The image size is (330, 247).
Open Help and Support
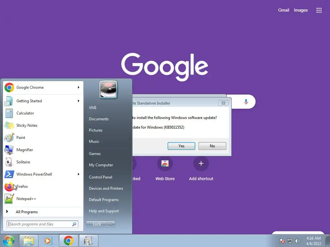click(104, 211)
